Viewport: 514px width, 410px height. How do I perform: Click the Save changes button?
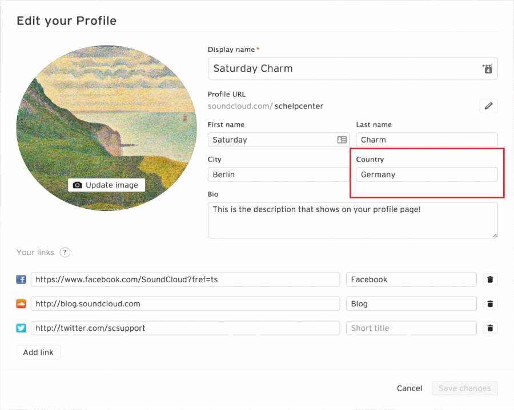(464, 388)
